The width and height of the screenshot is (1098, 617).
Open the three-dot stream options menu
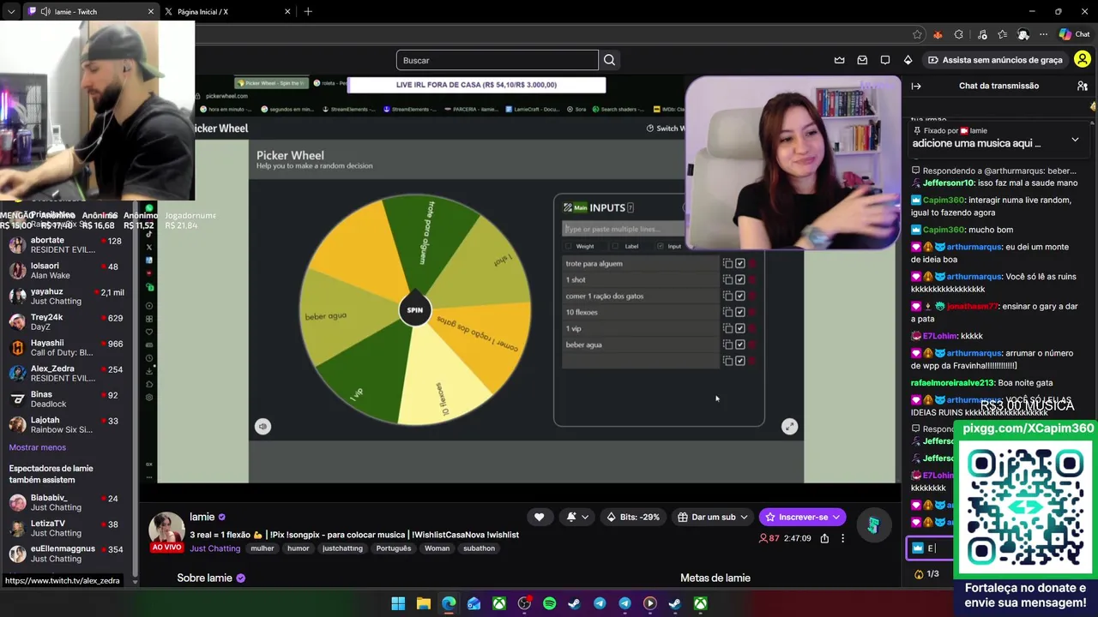842,538
